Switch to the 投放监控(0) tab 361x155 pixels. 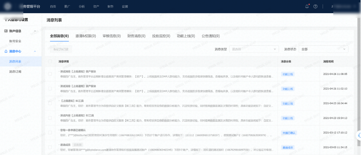coord(161,36)
